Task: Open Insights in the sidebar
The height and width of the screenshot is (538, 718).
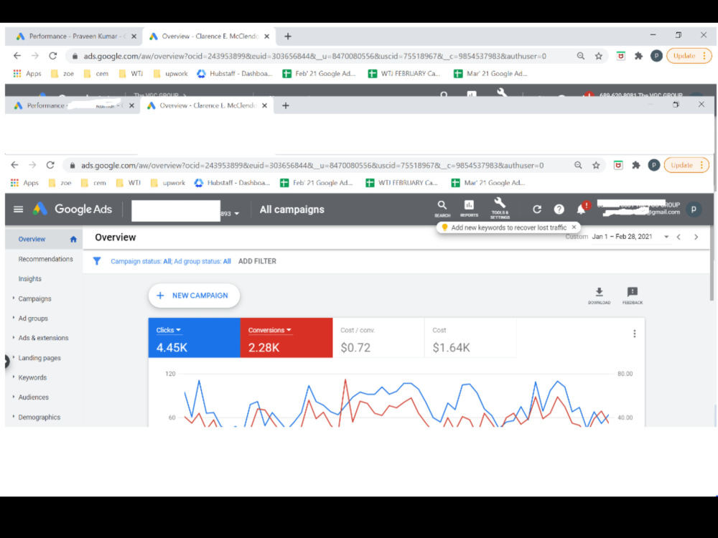Action: coord(29,278)
